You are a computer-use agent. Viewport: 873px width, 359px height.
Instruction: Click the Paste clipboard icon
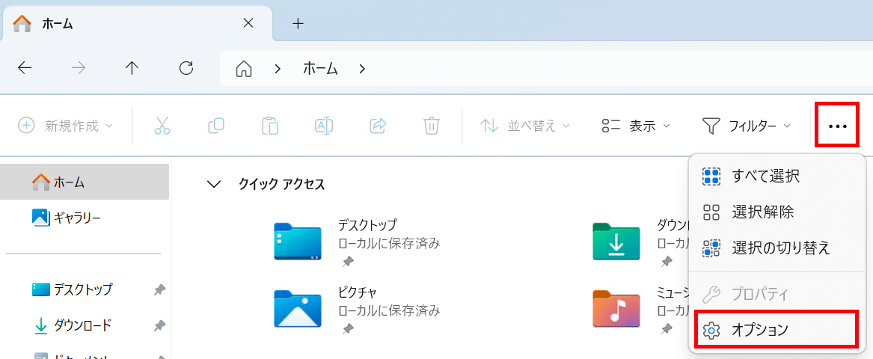pyautogui.click(x=270, y=126)
